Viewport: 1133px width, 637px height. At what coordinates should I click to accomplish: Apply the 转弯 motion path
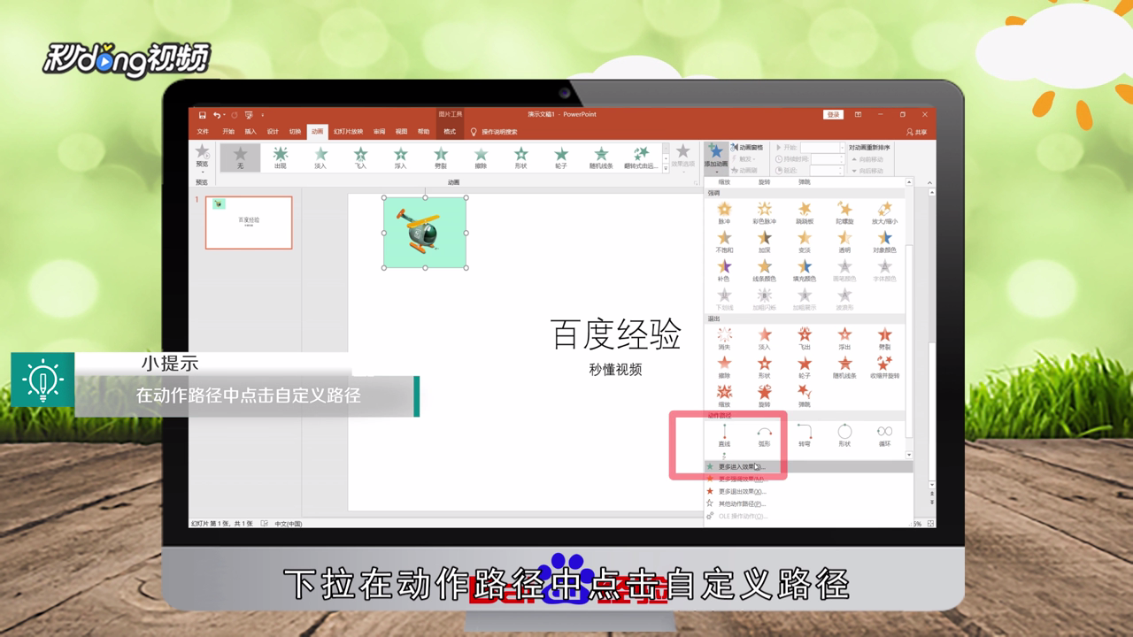pos(804,435)
